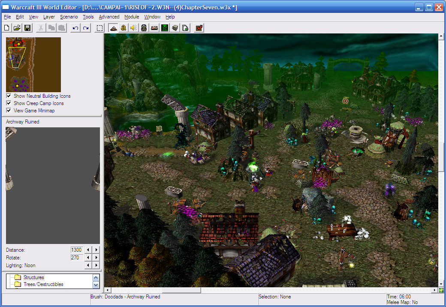Screen dimensions: 446x307
Task: Open the Sound Editor module
Action: pos(134,28)
